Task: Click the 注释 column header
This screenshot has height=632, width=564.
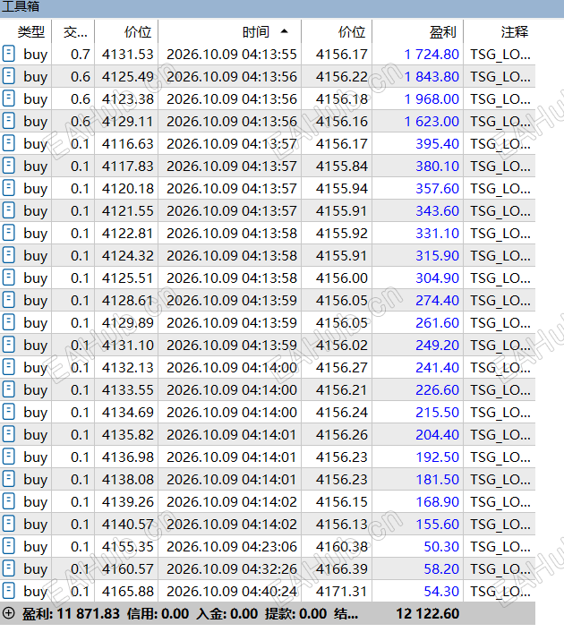Action: [x=515, y=32]
